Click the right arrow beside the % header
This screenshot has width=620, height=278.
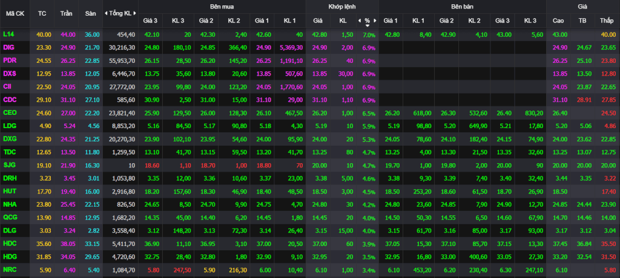click(375, 21)
